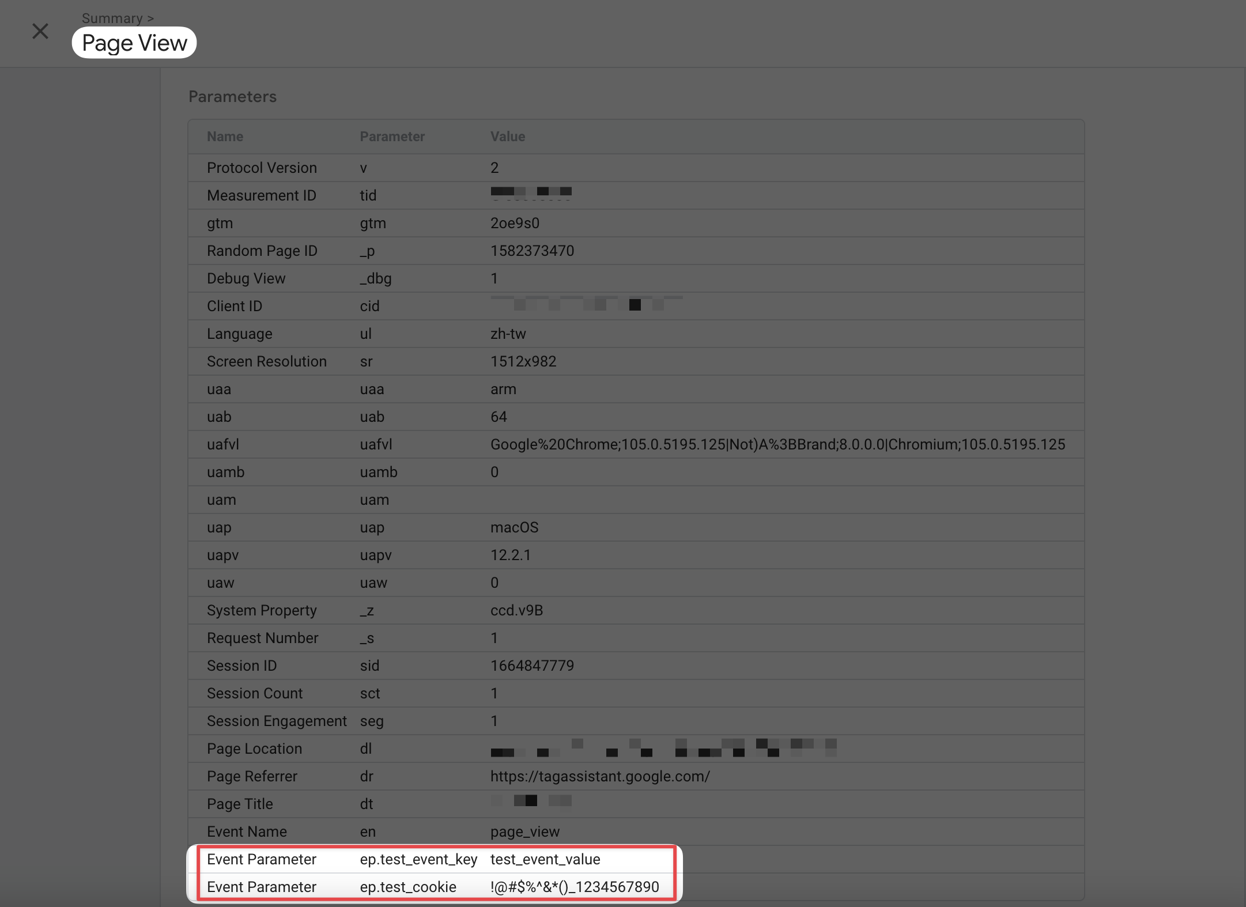Click the Value column header
Viewport: 1246px width, 907px height.
click(x=508, y=137)
